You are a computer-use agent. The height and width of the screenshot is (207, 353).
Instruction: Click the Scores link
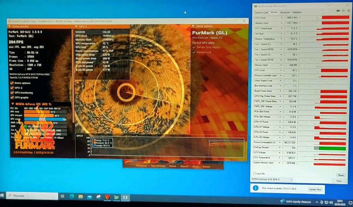pos(173,166)
